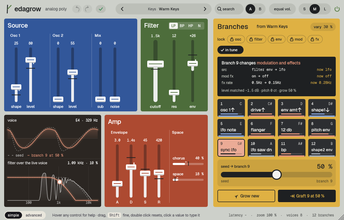Select branch 5 lfo note
The width and height of the screenshot is (344, 220).
[231, 128]
